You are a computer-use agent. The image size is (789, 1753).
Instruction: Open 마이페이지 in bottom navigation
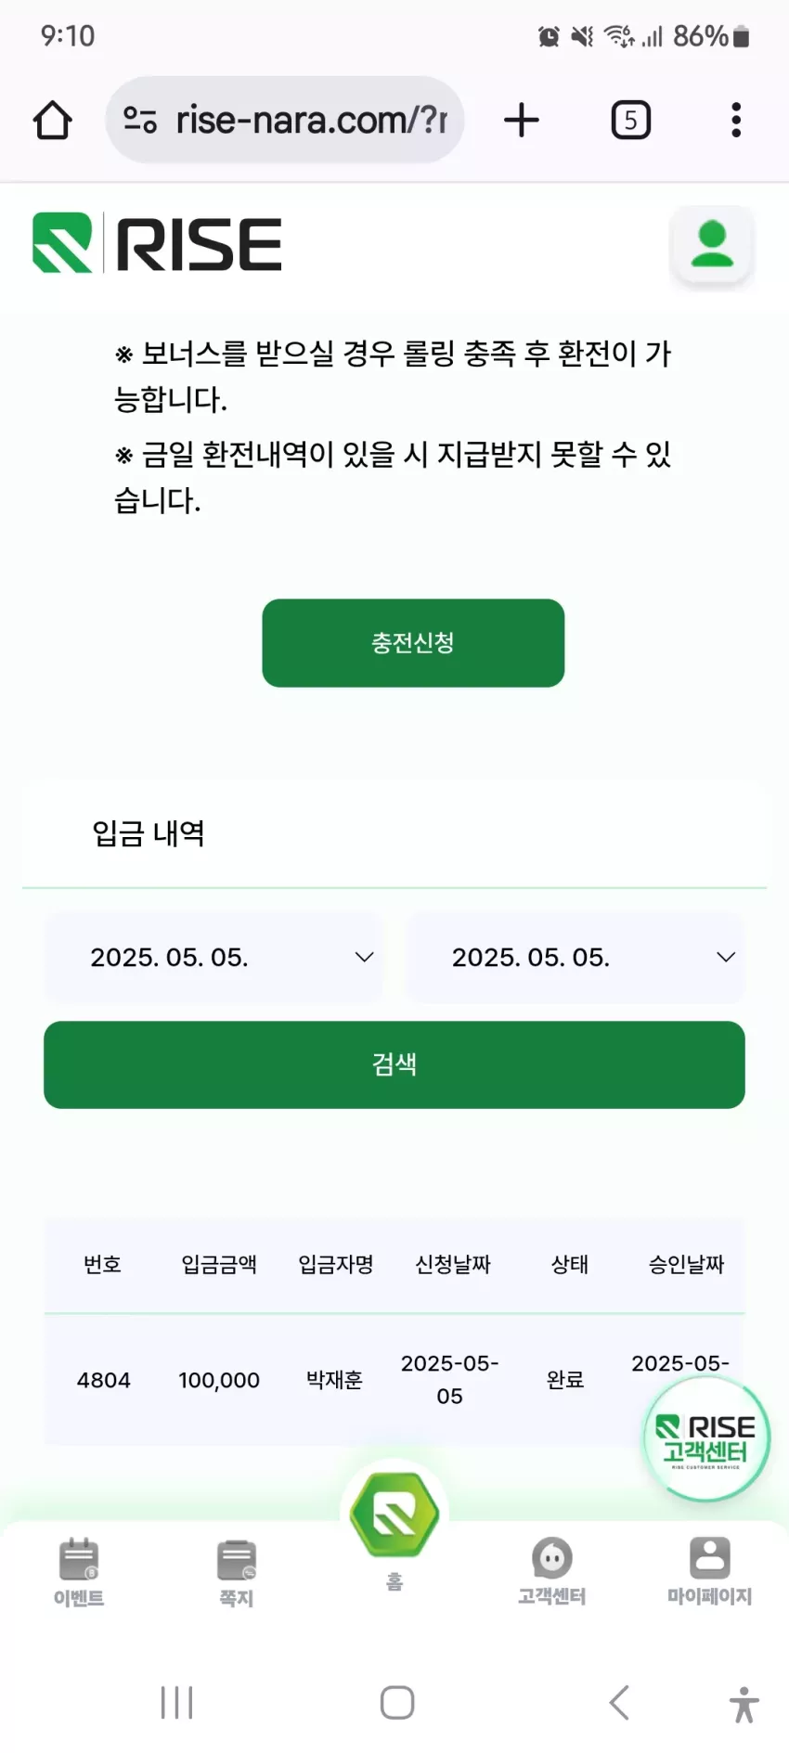pyautogui.click(x=710, y=1571)
